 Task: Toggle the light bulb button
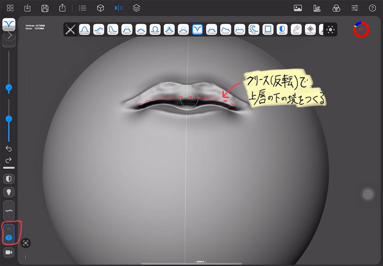click(x=9, y=192)
